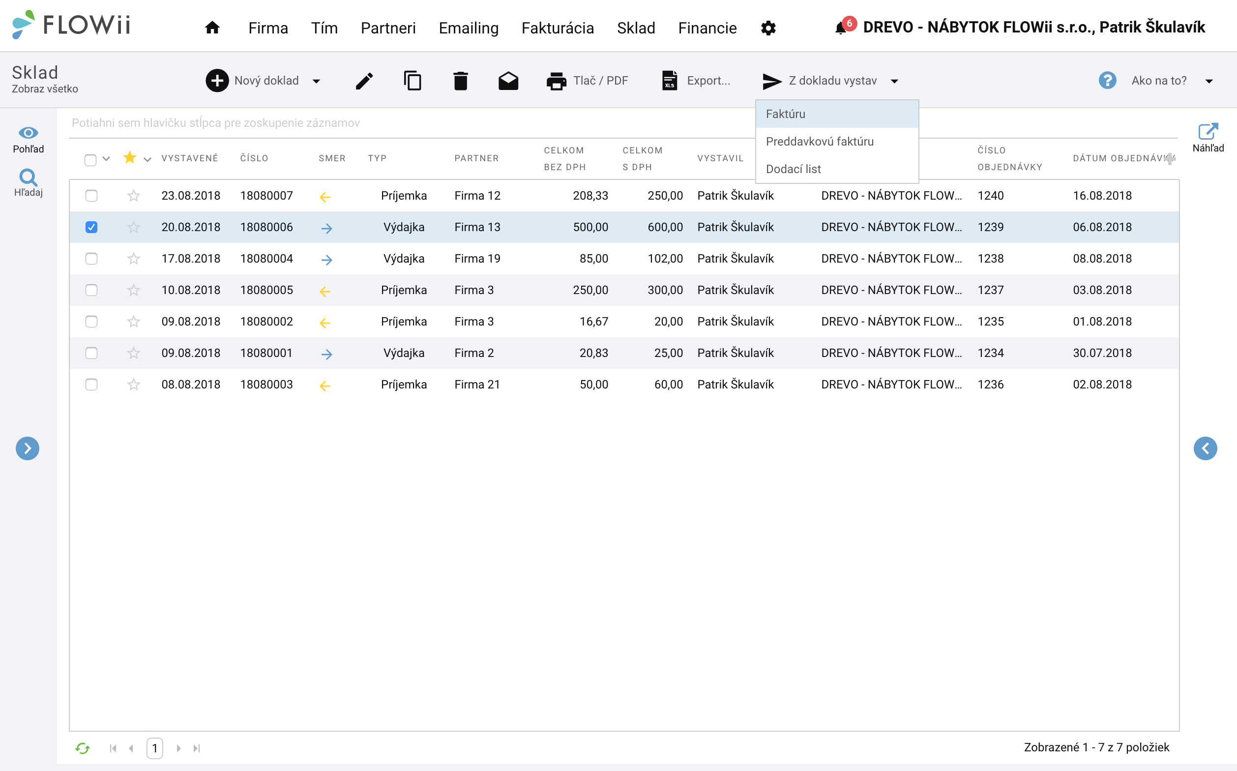
Task: Sort by the PARTNER column header
Action: coord(476,158)
